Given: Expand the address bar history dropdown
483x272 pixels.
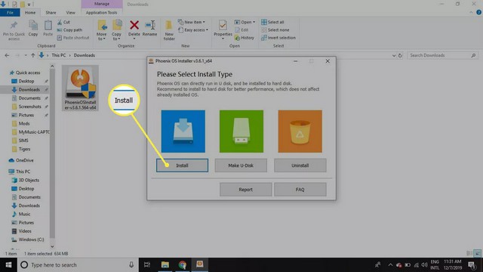Looking at the screenshot, I should coord(394,55).
